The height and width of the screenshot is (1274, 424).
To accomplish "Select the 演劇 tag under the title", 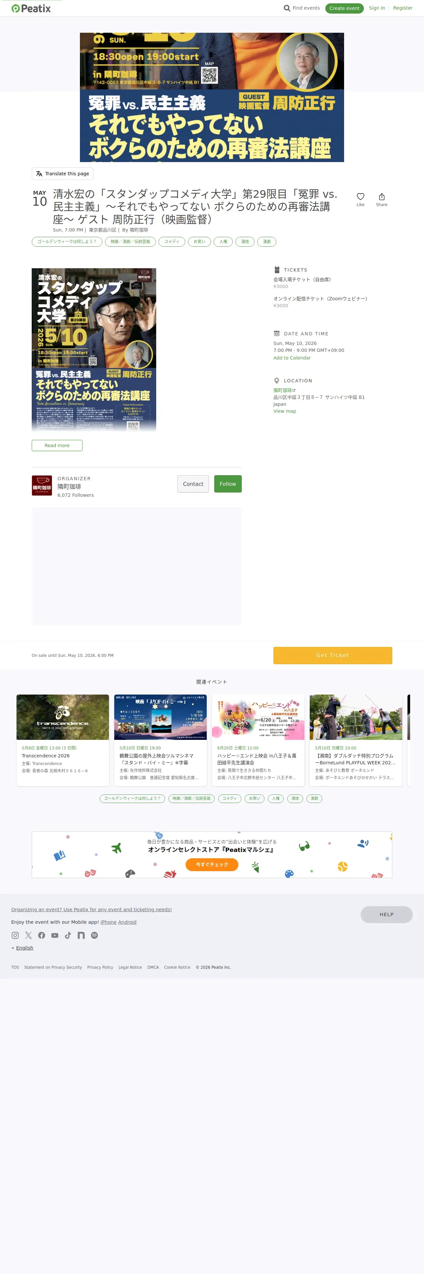I will click(x=267, y=242).
